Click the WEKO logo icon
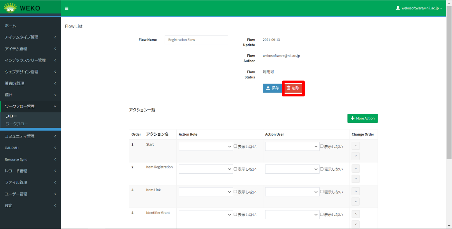 click(x=11, y=8)
